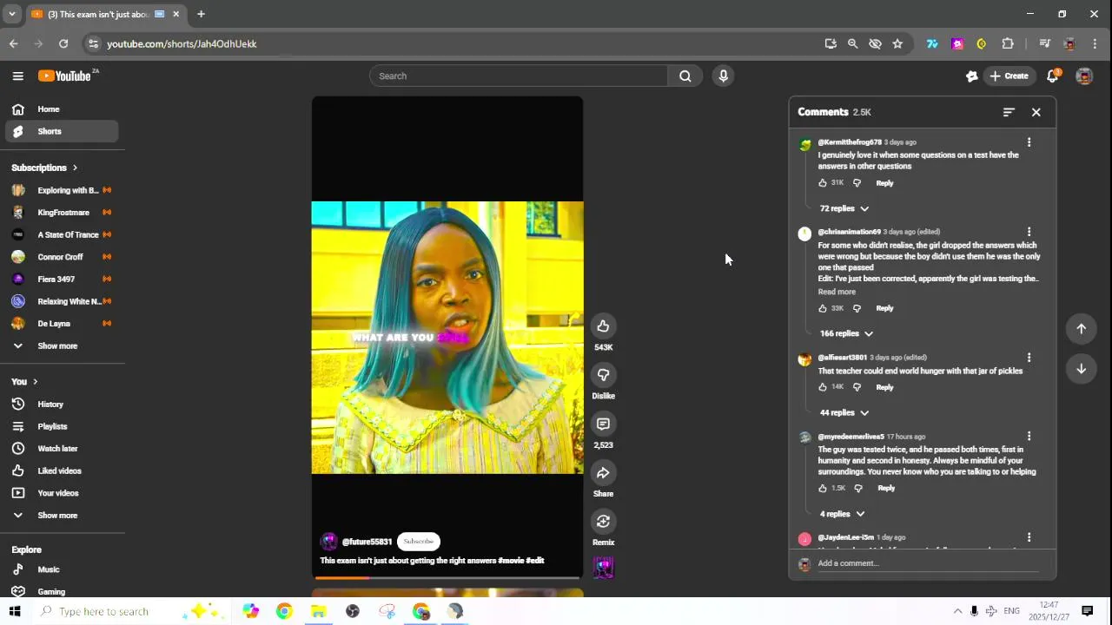The height and width of the screenshot is (625, 1112).
Task: Open the tab list dropdown arrow
Action: pyautogui.click(x=12, y=14)
